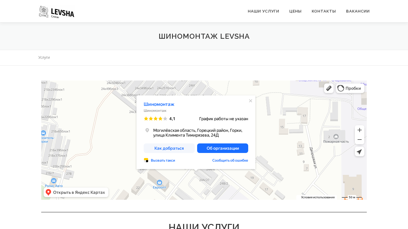Click the Пожарная часть flame map icon
The image size is (408, 229).
[336, 137]
